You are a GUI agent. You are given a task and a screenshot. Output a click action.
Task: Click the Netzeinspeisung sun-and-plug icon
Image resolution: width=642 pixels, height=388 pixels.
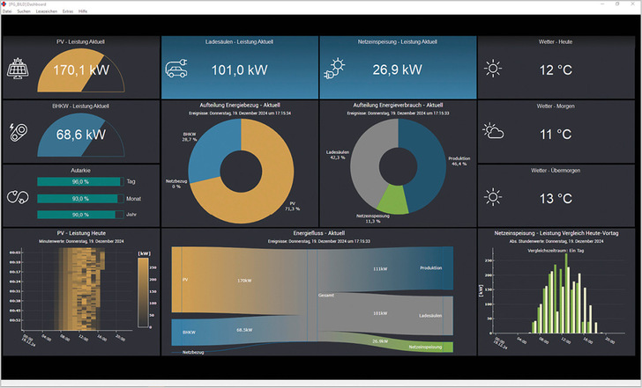(337, 69)
